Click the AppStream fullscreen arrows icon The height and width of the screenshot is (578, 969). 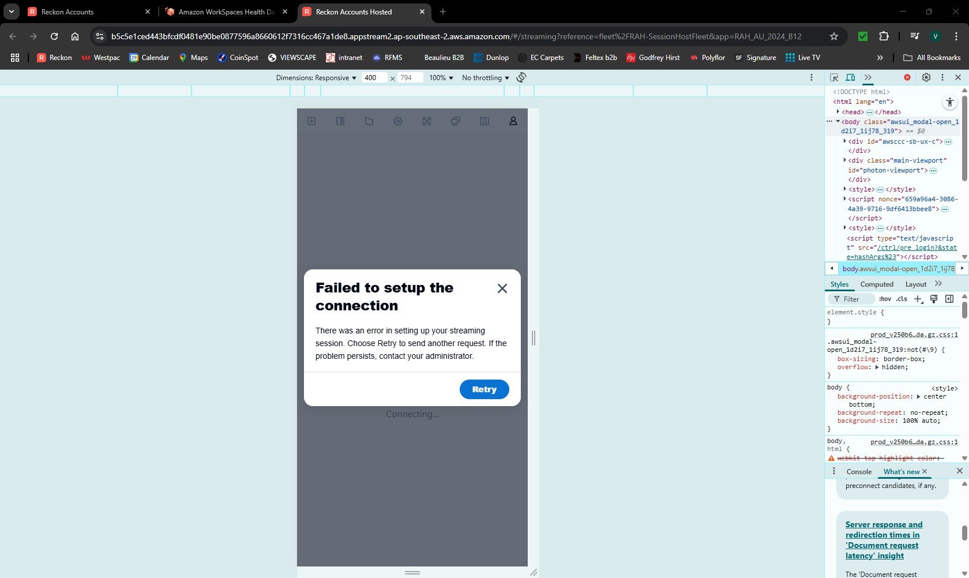[x=427, y=121]
